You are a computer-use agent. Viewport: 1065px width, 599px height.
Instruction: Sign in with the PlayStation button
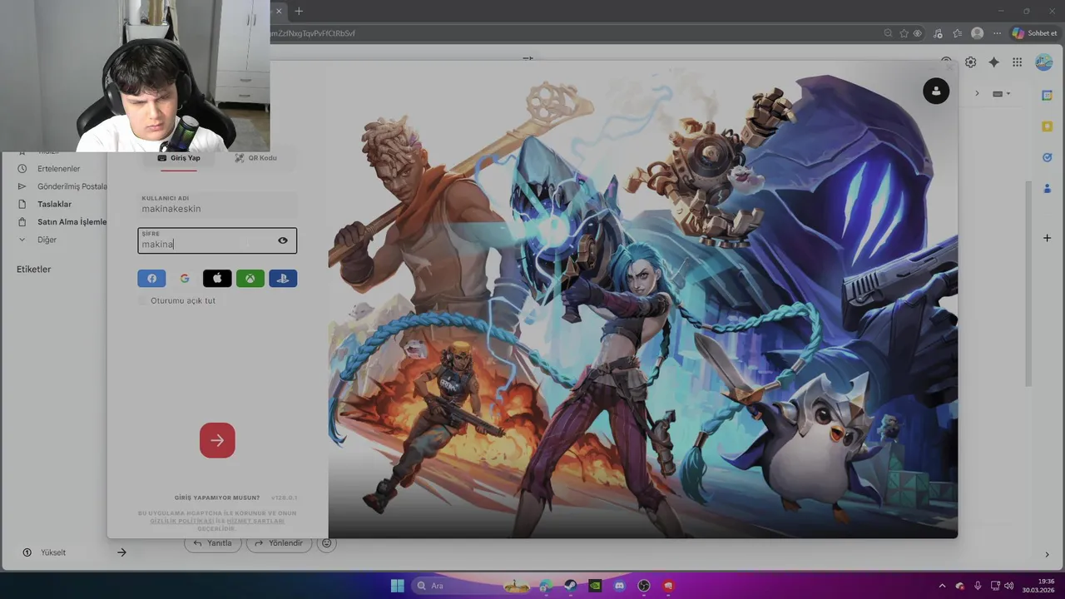click(x=283, y=279)
